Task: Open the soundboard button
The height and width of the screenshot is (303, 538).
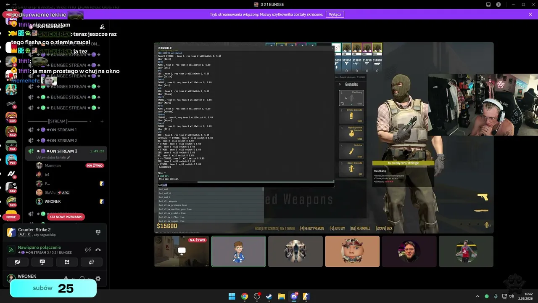Action: tap(92, 262)
